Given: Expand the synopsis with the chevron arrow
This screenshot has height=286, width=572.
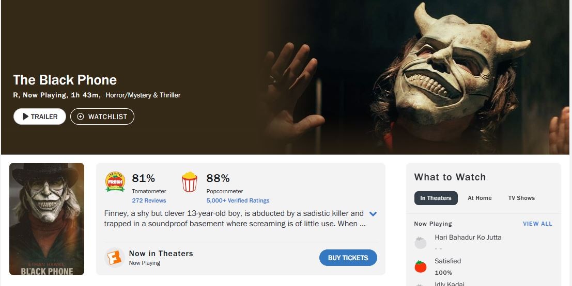Looking at the screenshot, I should coord(373,214).
